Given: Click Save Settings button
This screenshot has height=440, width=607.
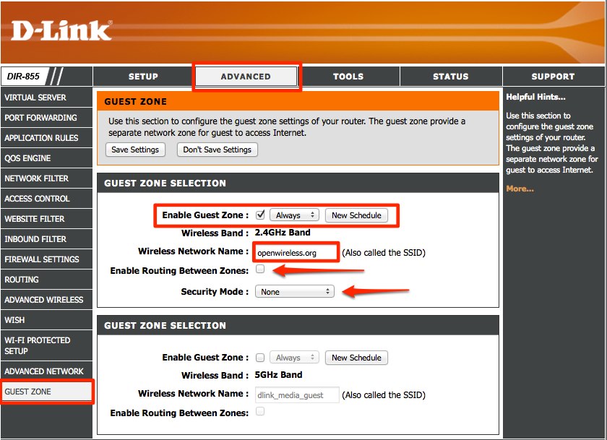Looking at the screenshot, I should click(135, 150).
